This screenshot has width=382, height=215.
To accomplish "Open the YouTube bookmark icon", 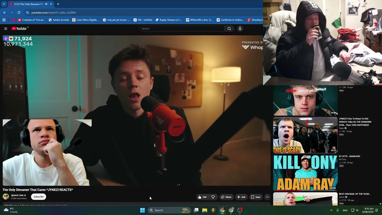I will (x=13, y=20).
